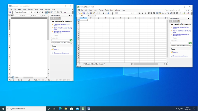Click Print icon in Excel toolbar
This screenshot has width=198, height=111.
(x=88, y=13)
